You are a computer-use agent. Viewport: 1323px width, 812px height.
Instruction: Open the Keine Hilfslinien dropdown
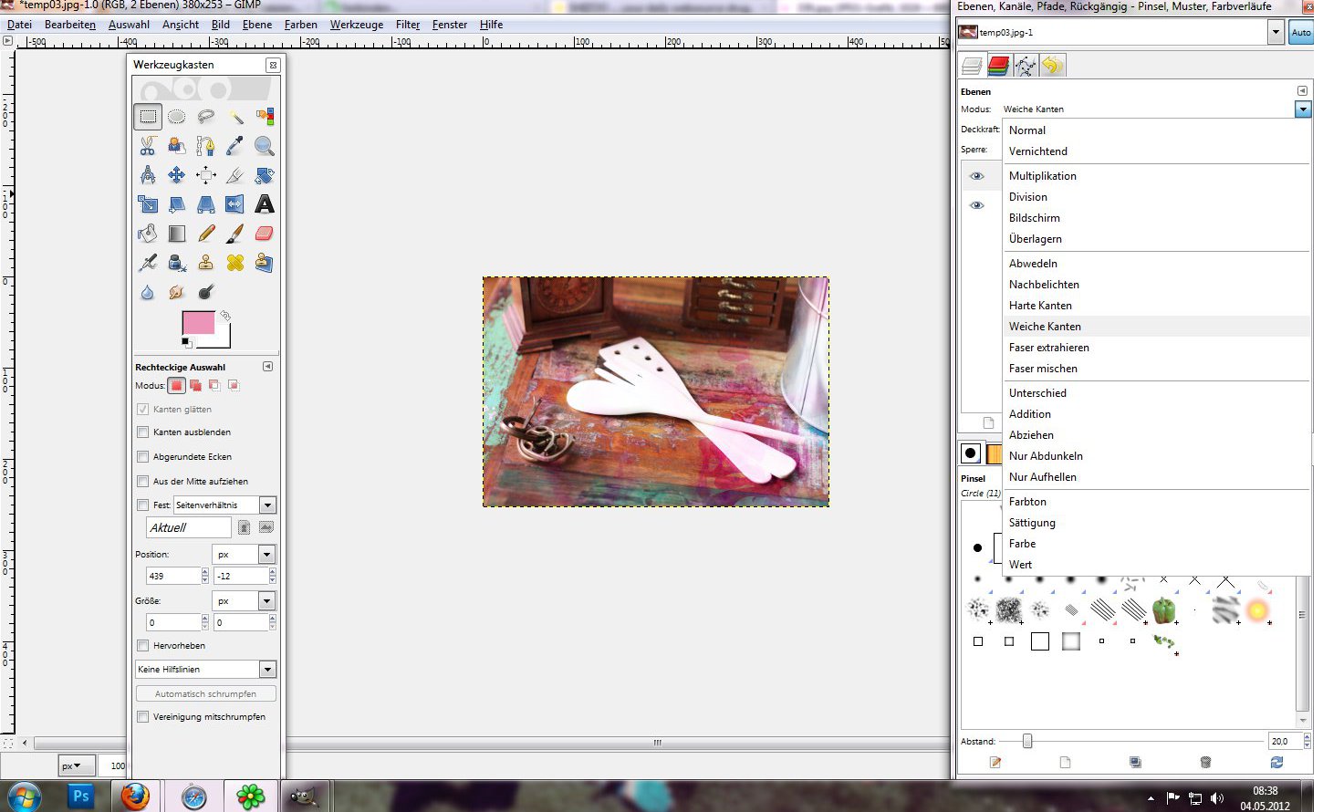click(x=267, y=670)
